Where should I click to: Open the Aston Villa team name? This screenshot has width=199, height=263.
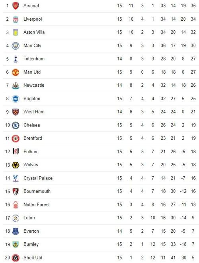[34, 32]
